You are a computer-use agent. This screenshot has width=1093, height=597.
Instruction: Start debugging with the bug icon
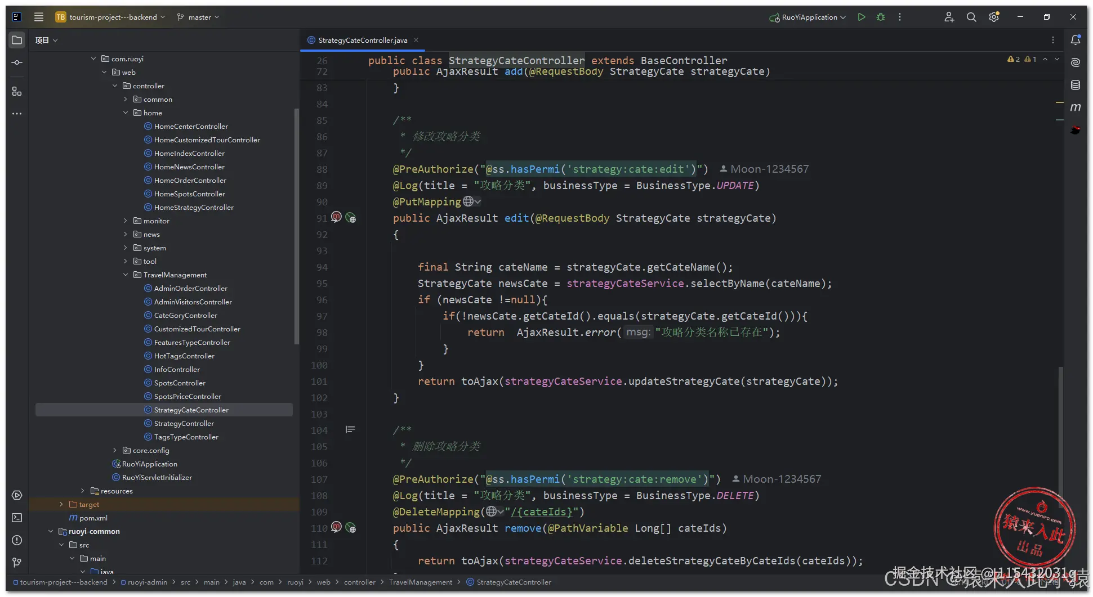(881, 17)
